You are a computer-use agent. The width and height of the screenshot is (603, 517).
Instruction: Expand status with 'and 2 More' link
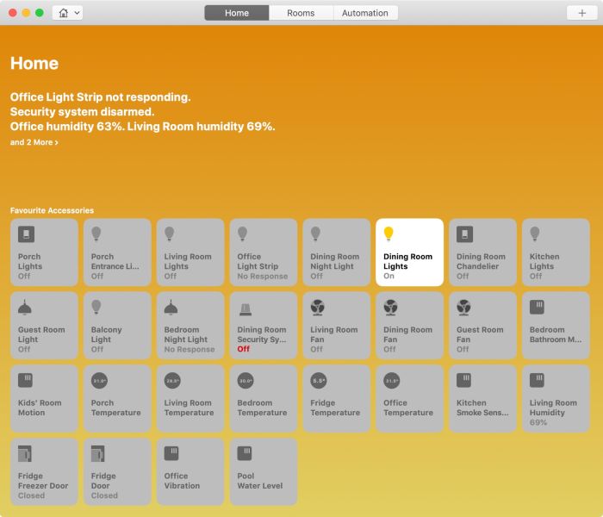click(x=34, y=142)
